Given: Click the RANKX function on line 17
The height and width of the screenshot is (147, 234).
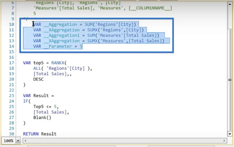Looking at the screenshot, I should click(x=58, y=63).
